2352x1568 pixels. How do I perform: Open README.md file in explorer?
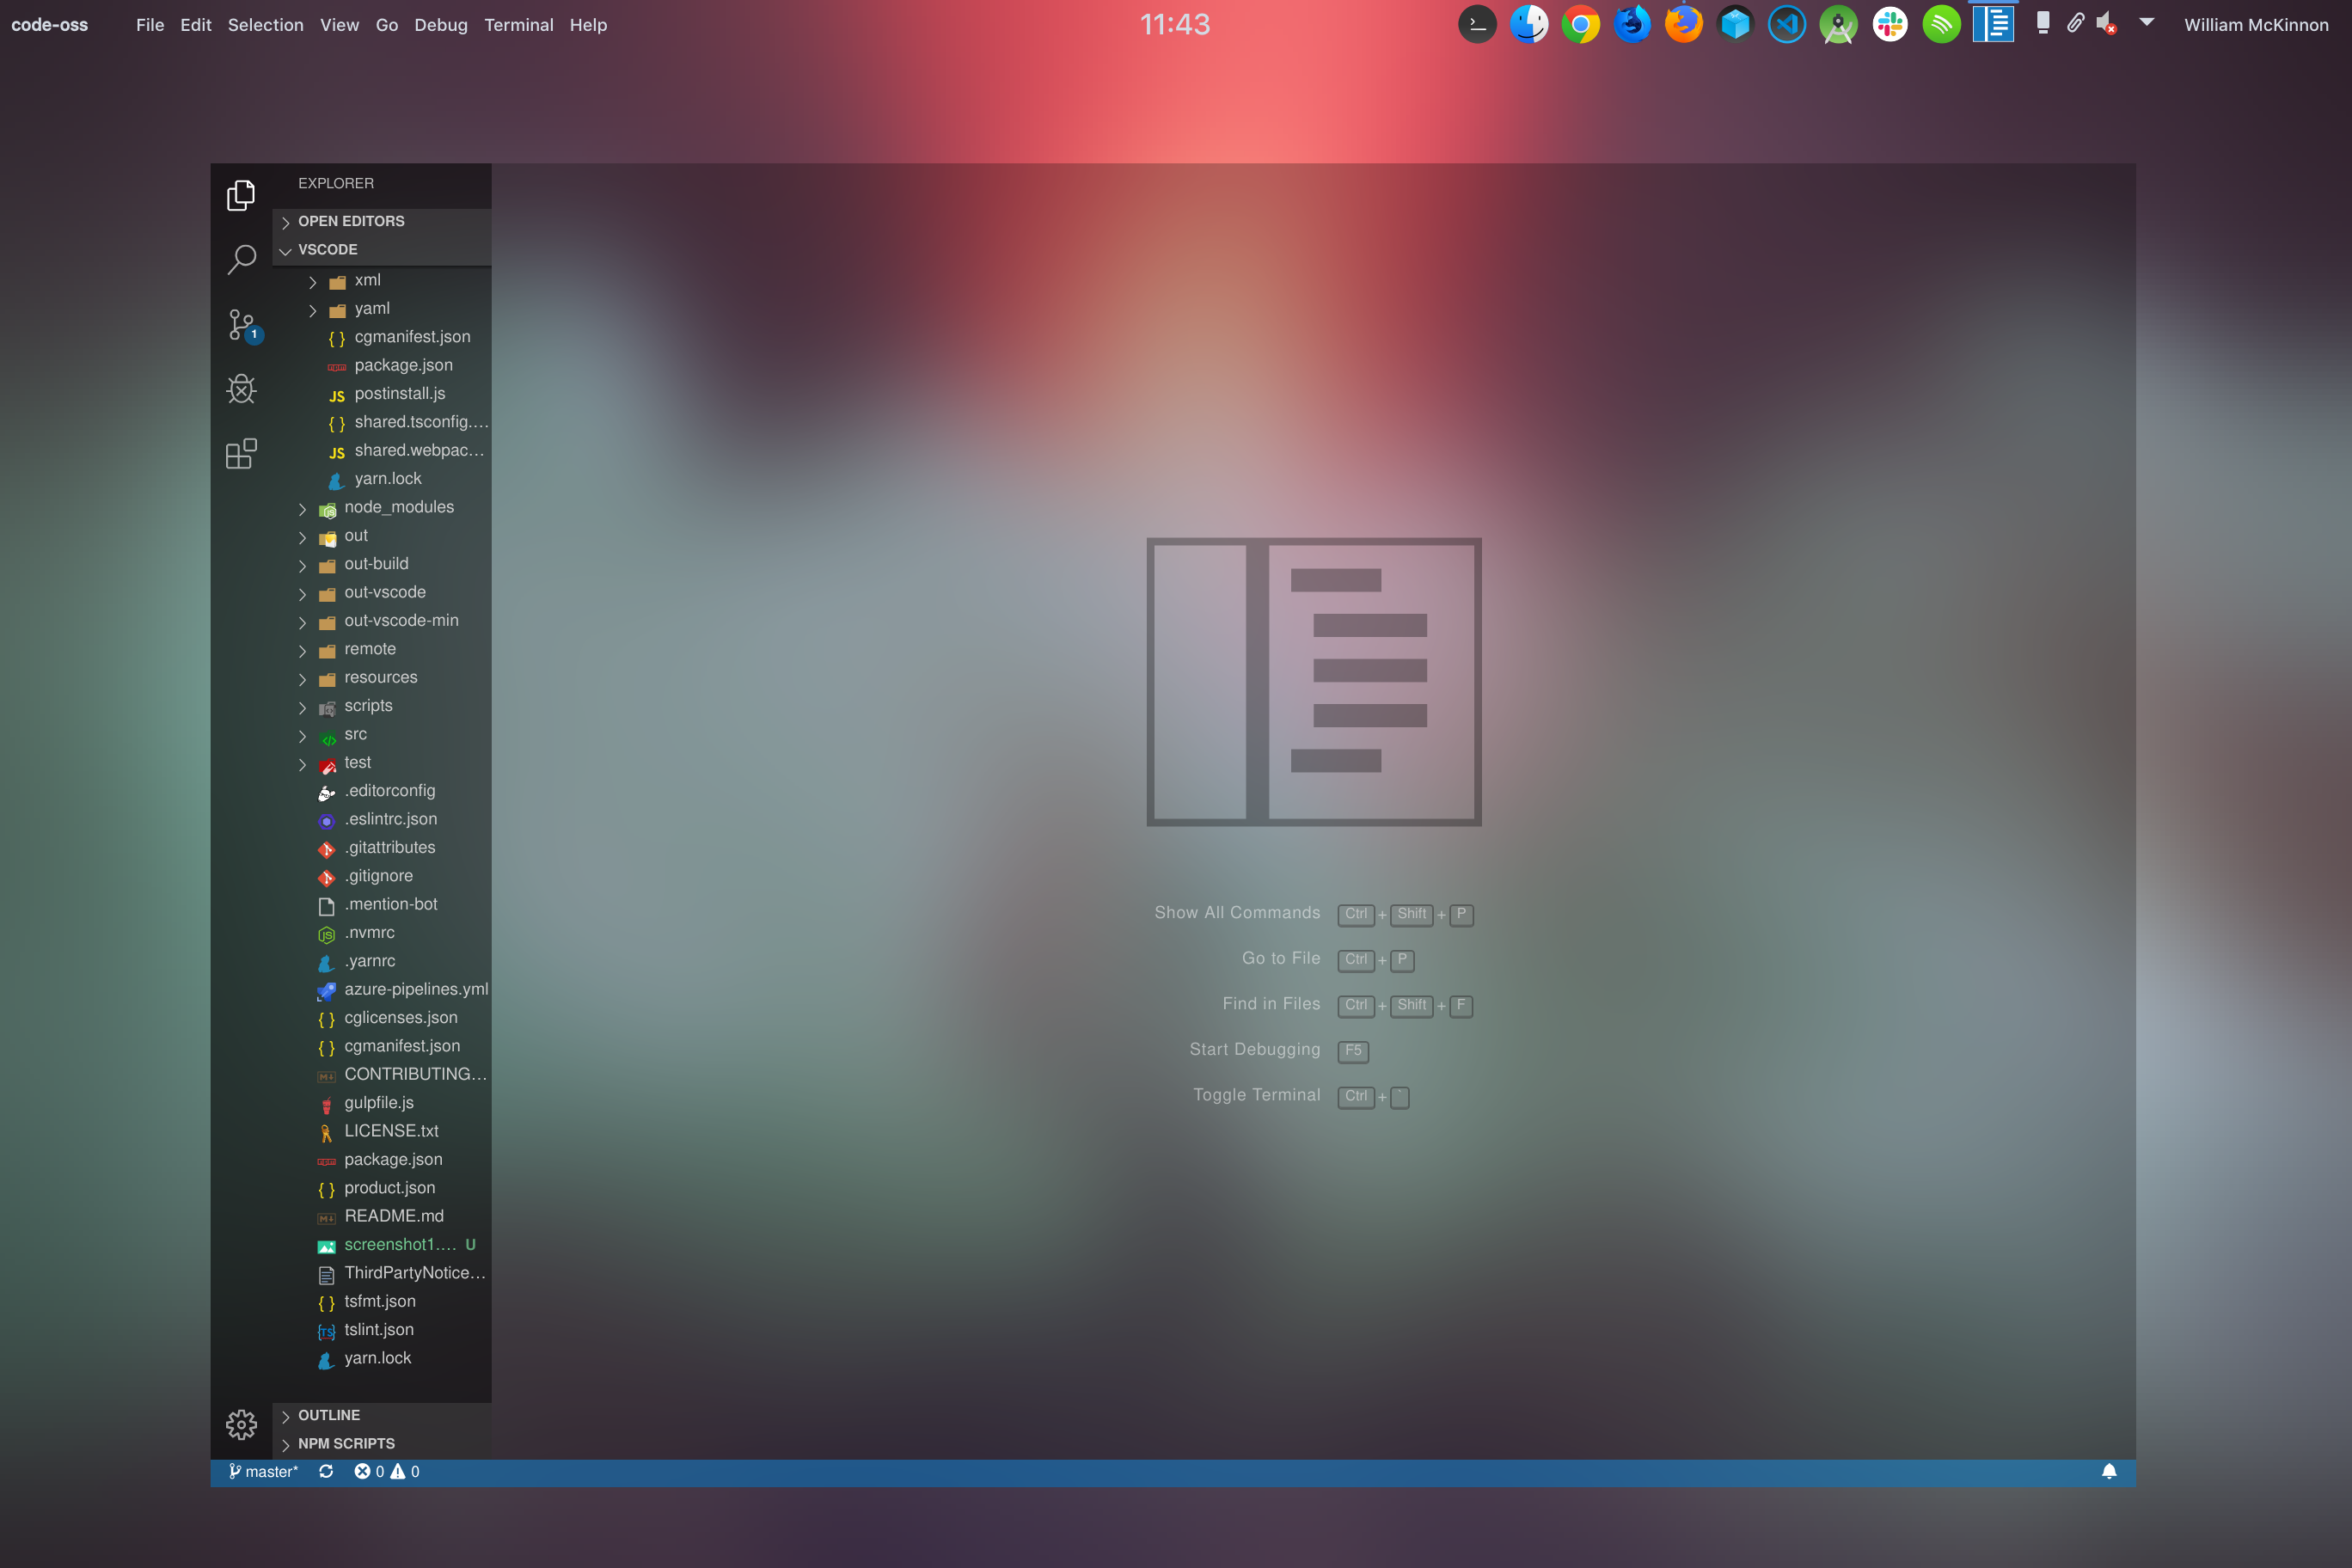[393, 1216]
